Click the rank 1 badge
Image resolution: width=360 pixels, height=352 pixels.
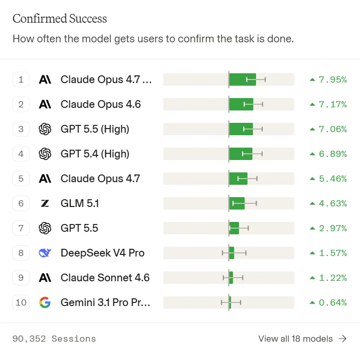pyautogui.click(x=21, y=80)
